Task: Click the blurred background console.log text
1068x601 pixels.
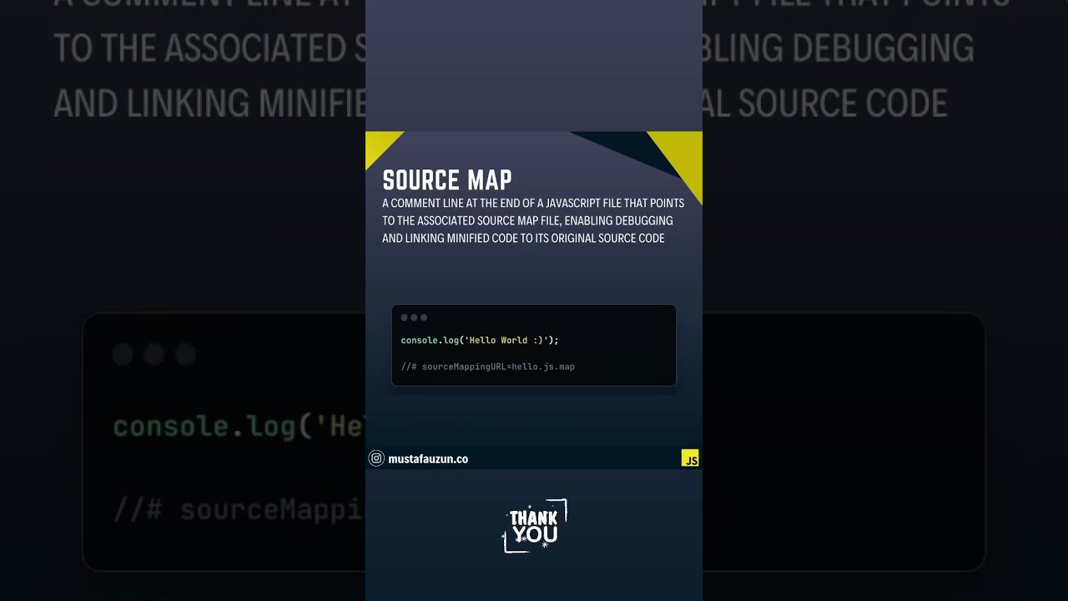Action: point(239,427)
